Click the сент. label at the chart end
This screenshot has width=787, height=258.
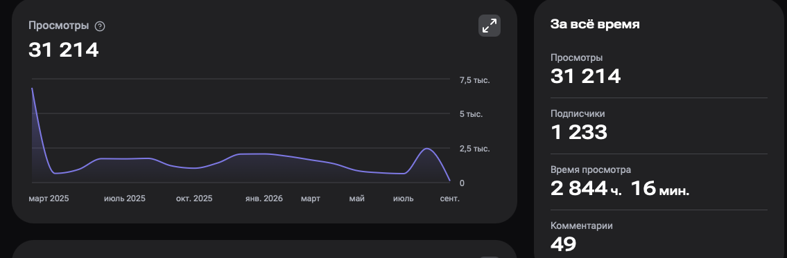pos(450,199)
